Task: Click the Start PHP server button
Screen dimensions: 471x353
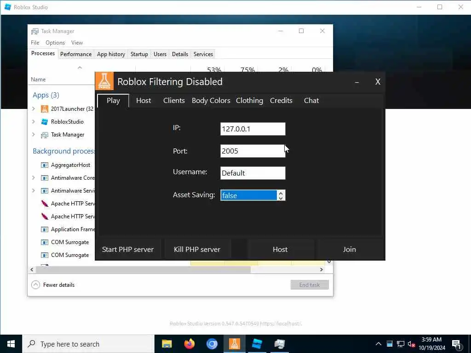Action: click(128, 250)
